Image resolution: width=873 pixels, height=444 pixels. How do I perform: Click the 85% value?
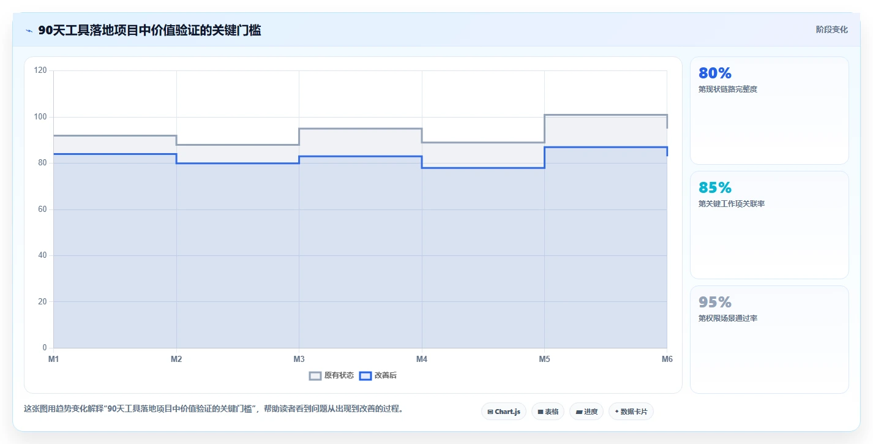(715, 188)
